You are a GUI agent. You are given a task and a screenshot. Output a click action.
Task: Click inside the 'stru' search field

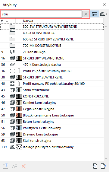click(x=41, y=14)
